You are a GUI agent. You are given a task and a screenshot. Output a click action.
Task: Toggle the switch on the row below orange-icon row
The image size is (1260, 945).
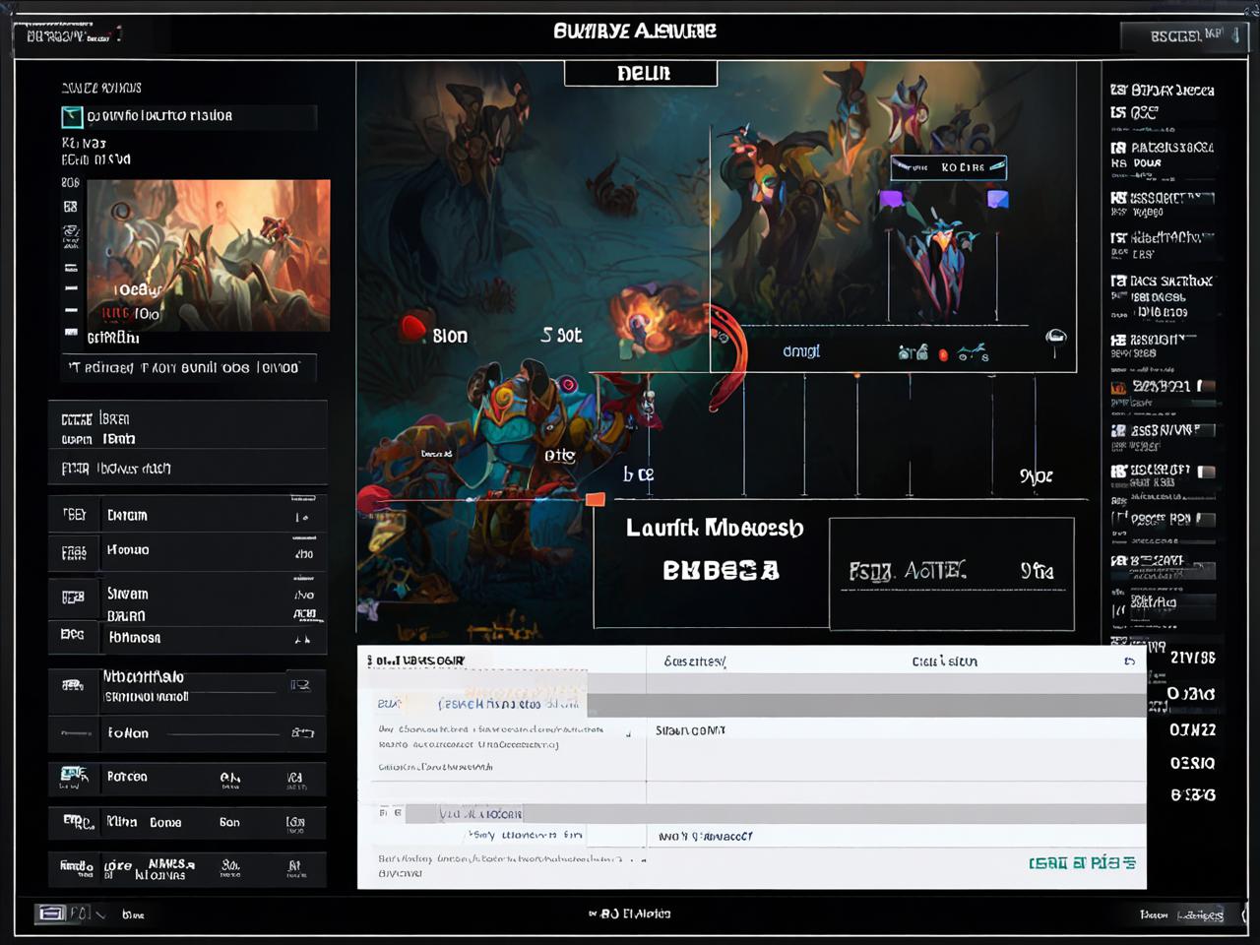click(x=1206, y=430)
